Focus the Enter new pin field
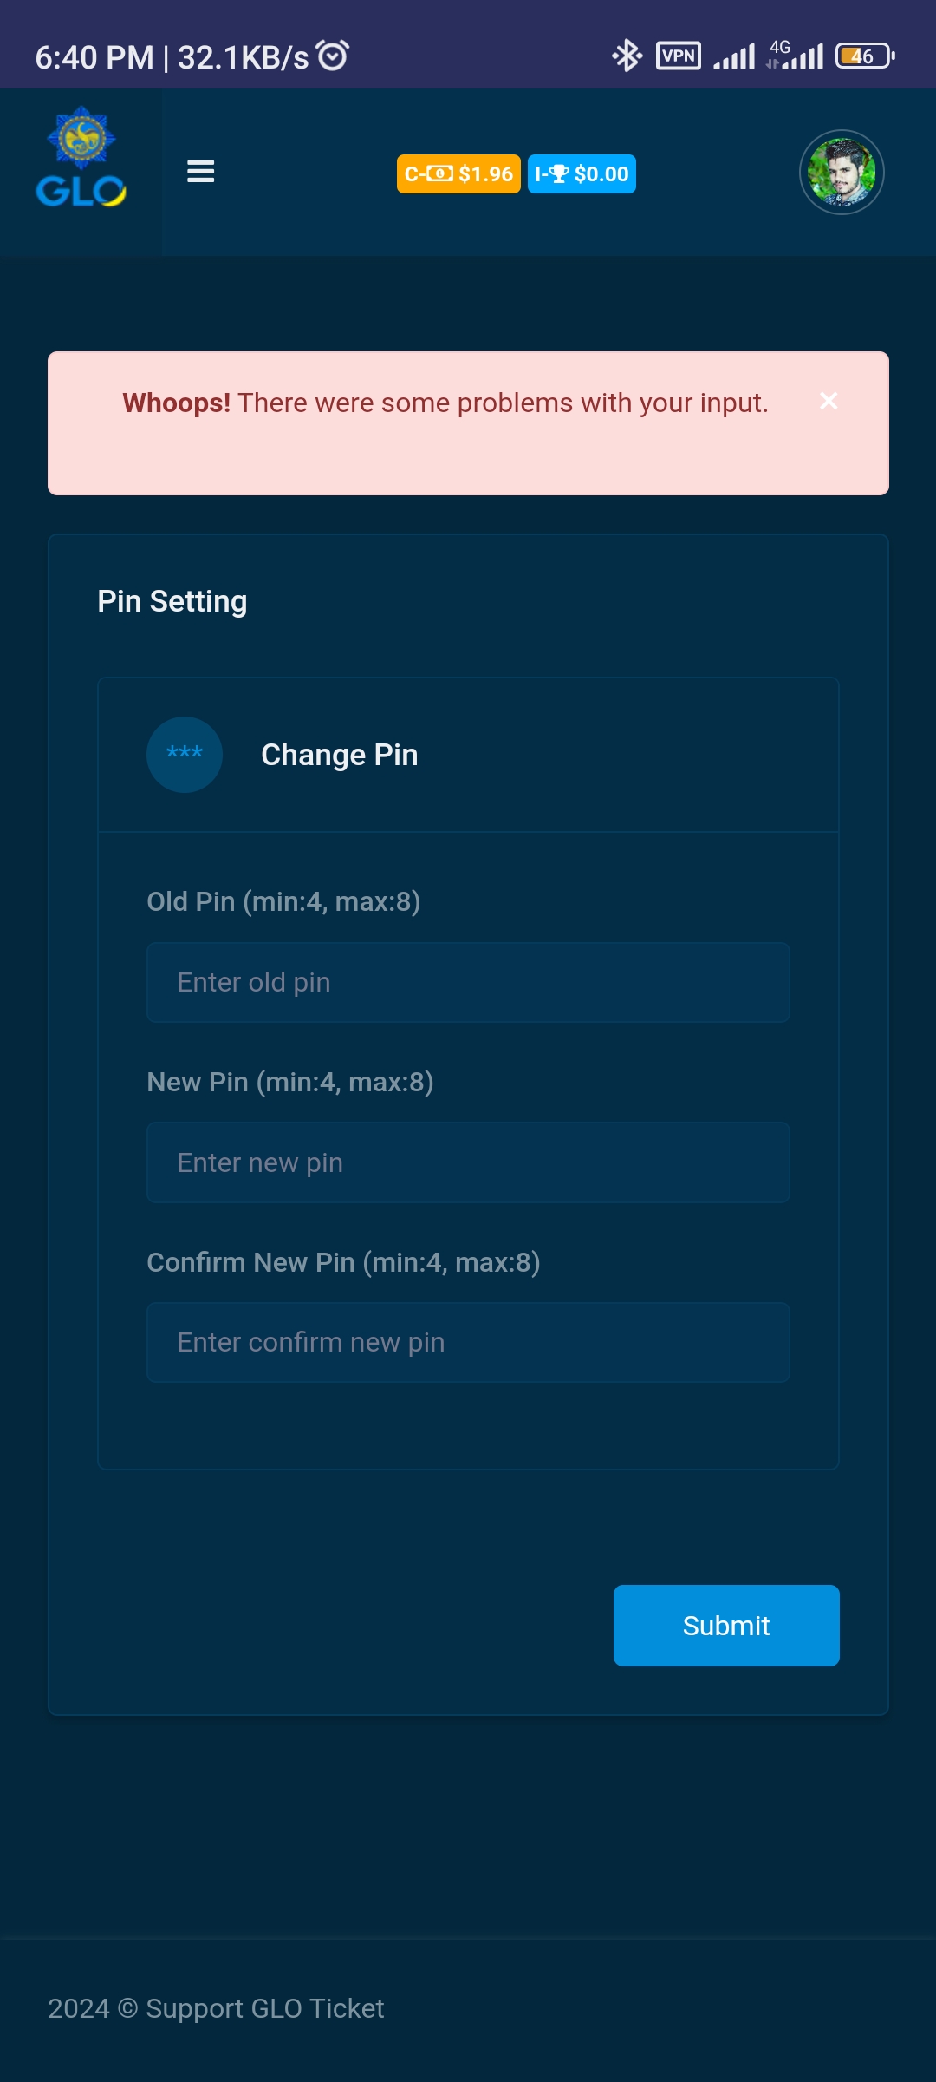Screen dimensions: 936x2082 (x=468, y=1162)
